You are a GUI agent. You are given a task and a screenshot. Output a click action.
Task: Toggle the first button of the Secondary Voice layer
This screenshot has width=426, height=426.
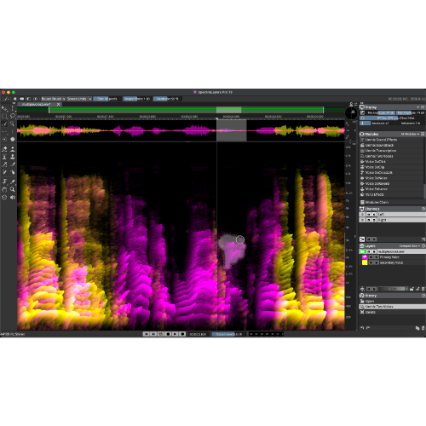tap(371, 262)
